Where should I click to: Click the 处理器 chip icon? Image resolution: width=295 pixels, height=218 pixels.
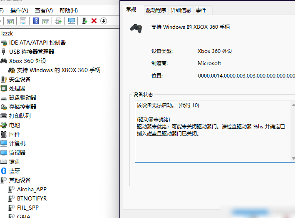(x=4, y=88)
